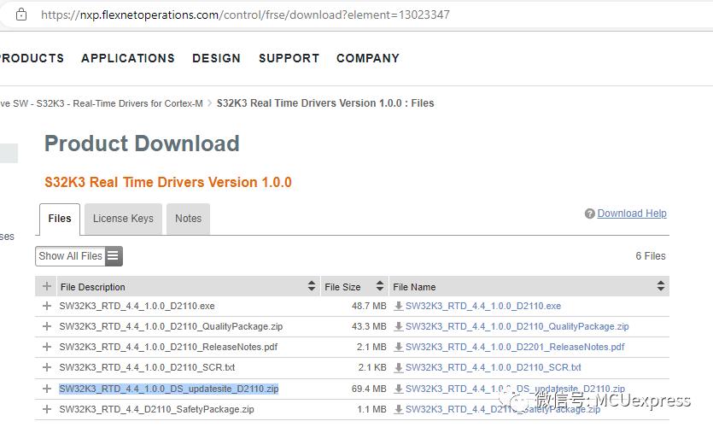Click the Show All Files list icon
This screenshot has height=433, width=713.
click(114, 256)
